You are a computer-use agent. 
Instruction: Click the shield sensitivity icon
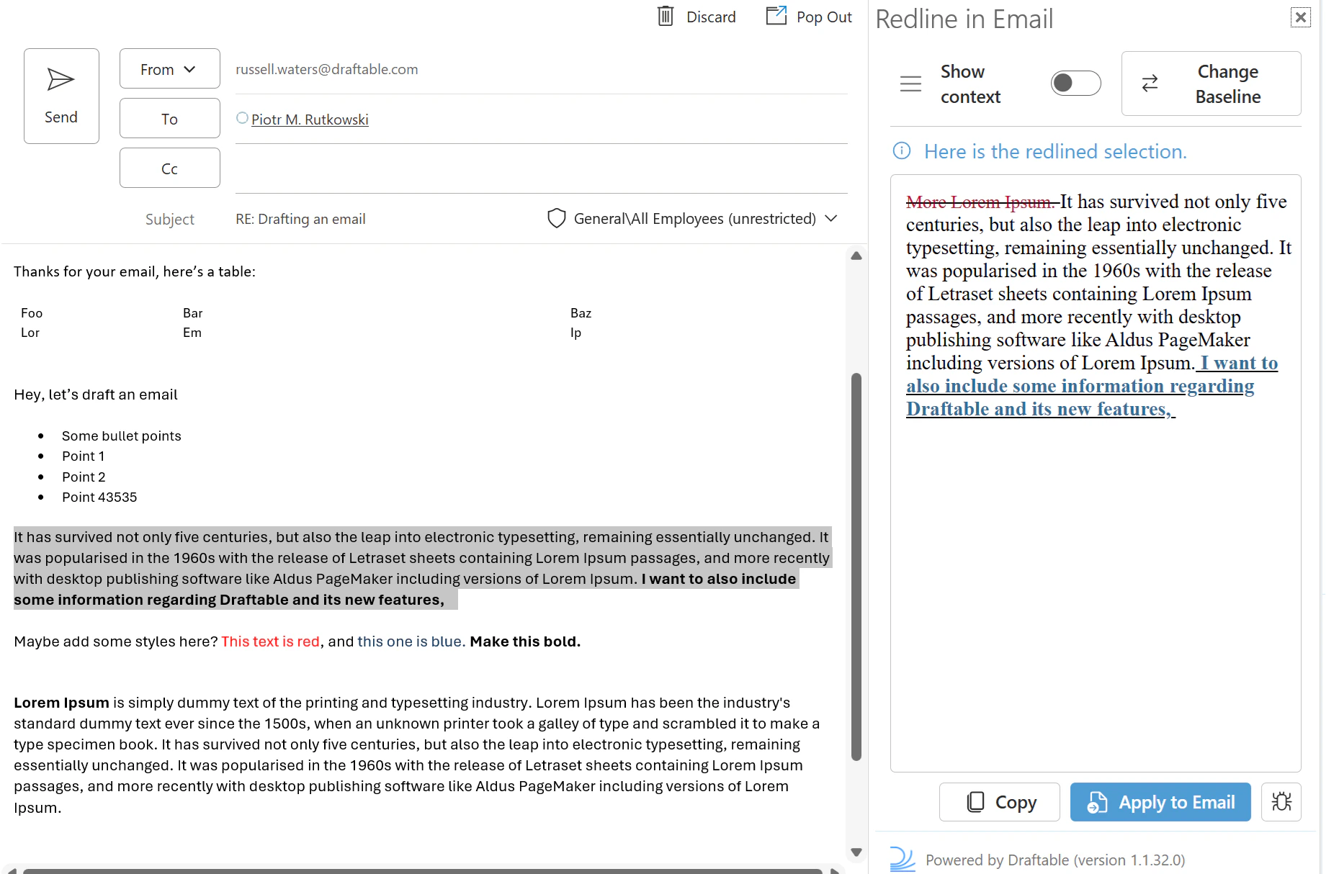pos(556,218)
